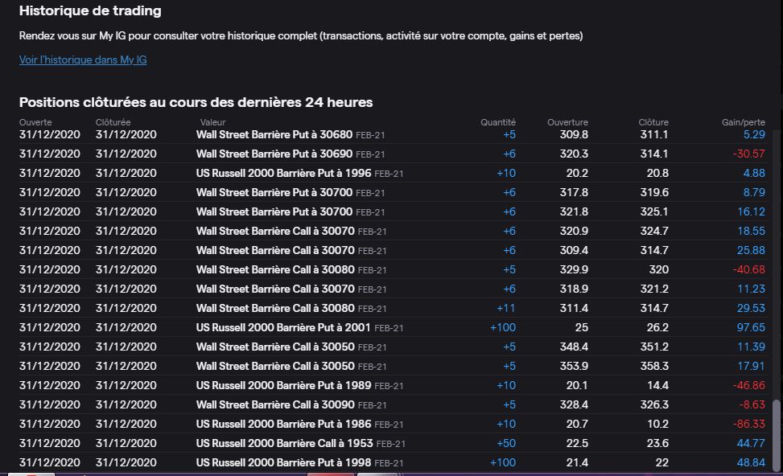Select 'US Russell 2000 Barrière Put à 2001'
This screenshot has width=783, height=476.
283,327
